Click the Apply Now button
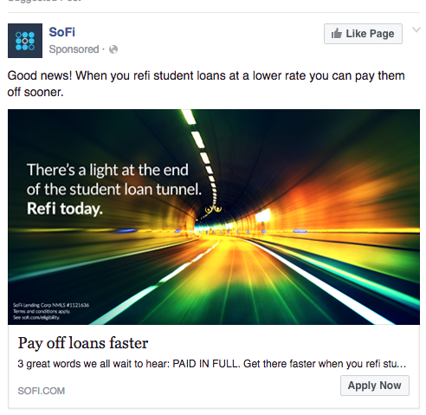Image resolution: width=426 pixels, height=415 pixels. [375, 386]
